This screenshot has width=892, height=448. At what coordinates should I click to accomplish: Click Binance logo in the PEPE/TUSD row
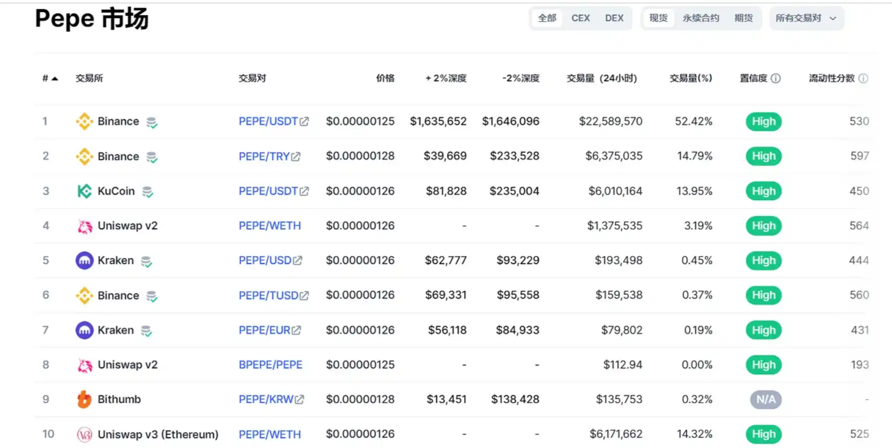pyautogui.click(x=84, y=295)
